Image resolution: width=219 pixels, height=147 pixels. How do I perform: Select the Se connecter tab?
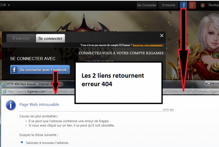[x=50, y=38]
